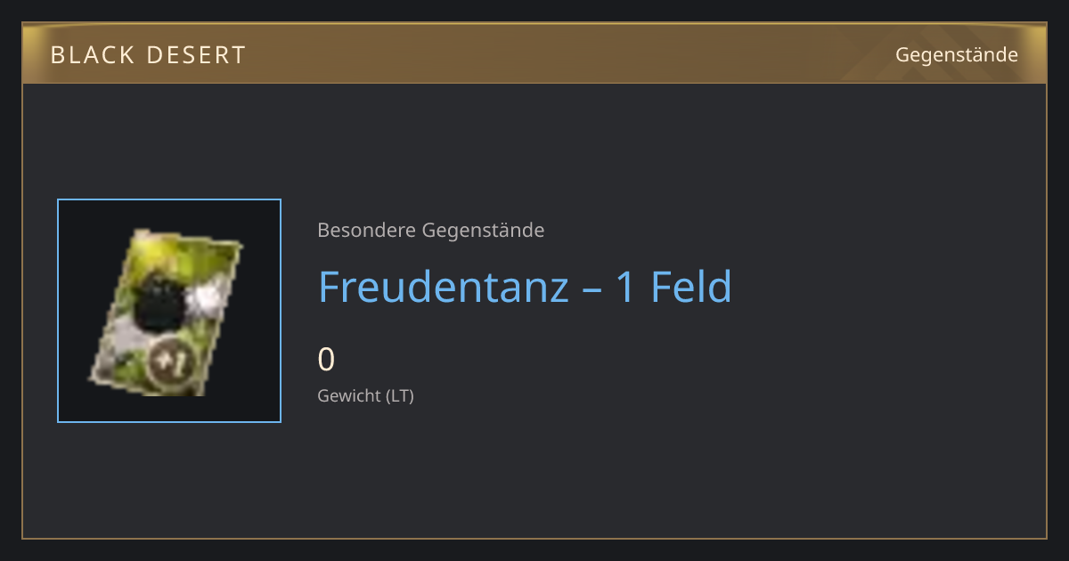Click the Freudentanz – 1 Feld title
The width and height of the screenshot is (1069, 561).
coord(525,287)
